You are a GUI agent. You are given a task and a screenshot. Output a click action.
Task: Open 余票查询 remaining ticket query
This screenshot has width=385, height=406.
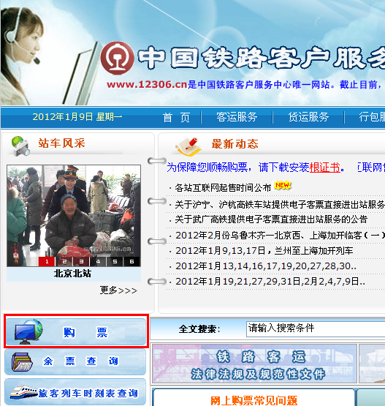click(x=75, y=361)
